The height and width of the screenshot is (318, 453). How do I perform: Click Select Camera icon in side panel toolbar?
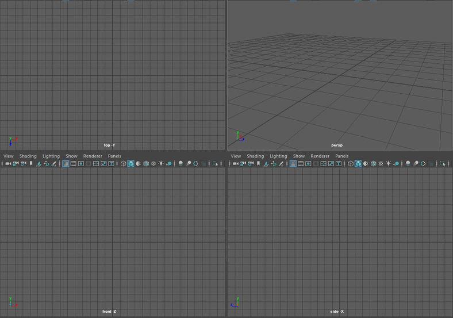point(236,164)
